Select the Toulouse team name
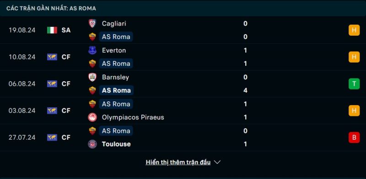Viewport: 366px width, 179px height. [116, 144]
